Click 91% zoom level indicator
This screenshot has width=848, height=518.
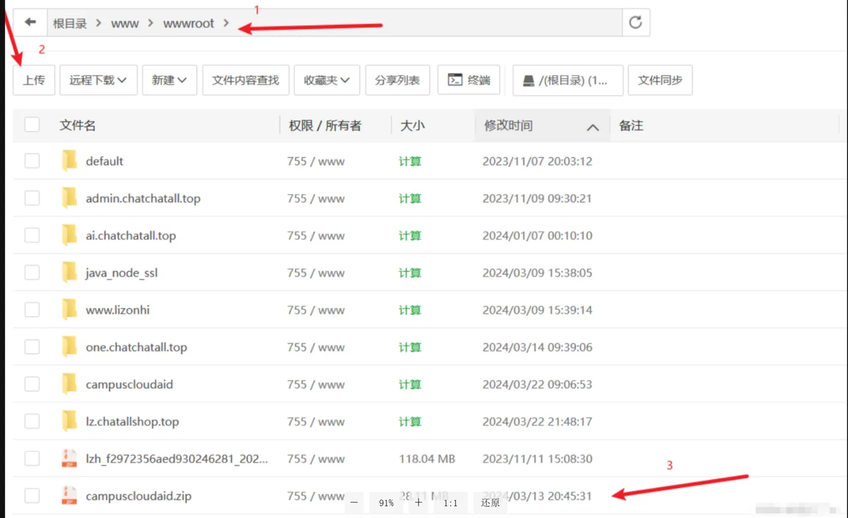point(386,503)
